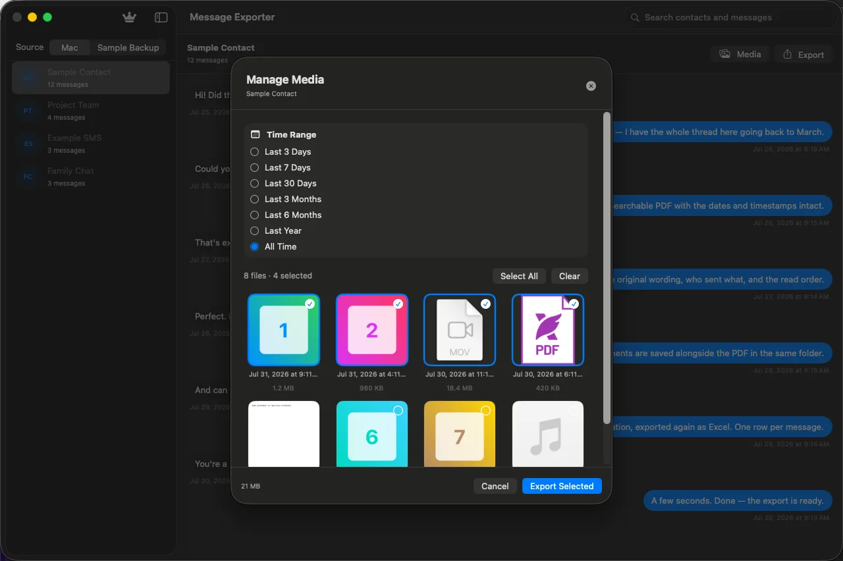
Task: Click the "8 files · 4 selected" text
Action: point(278,276)
